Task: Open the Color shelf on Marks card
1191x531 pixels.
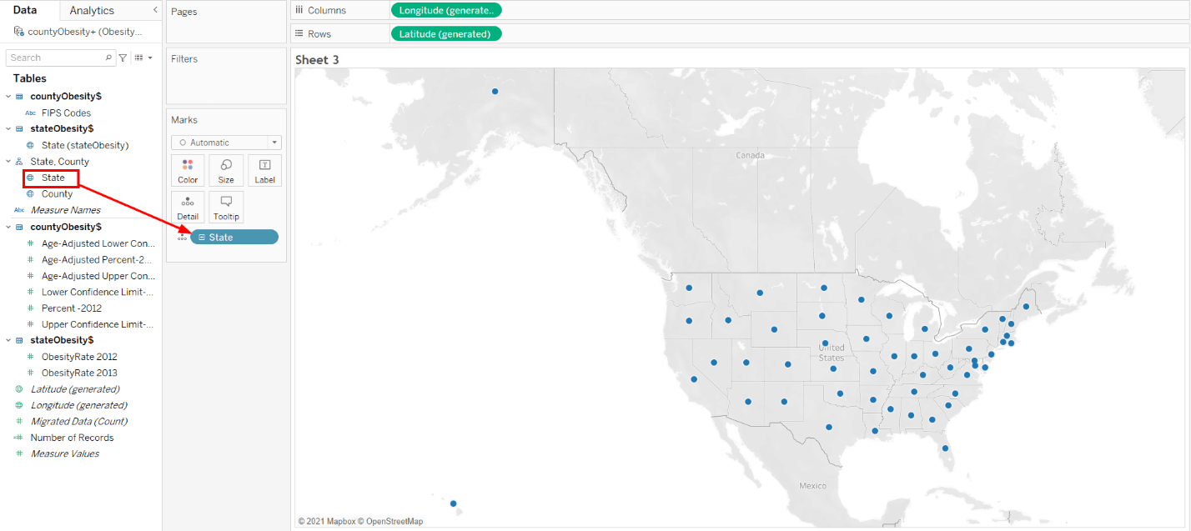Action: pos(188,170)
